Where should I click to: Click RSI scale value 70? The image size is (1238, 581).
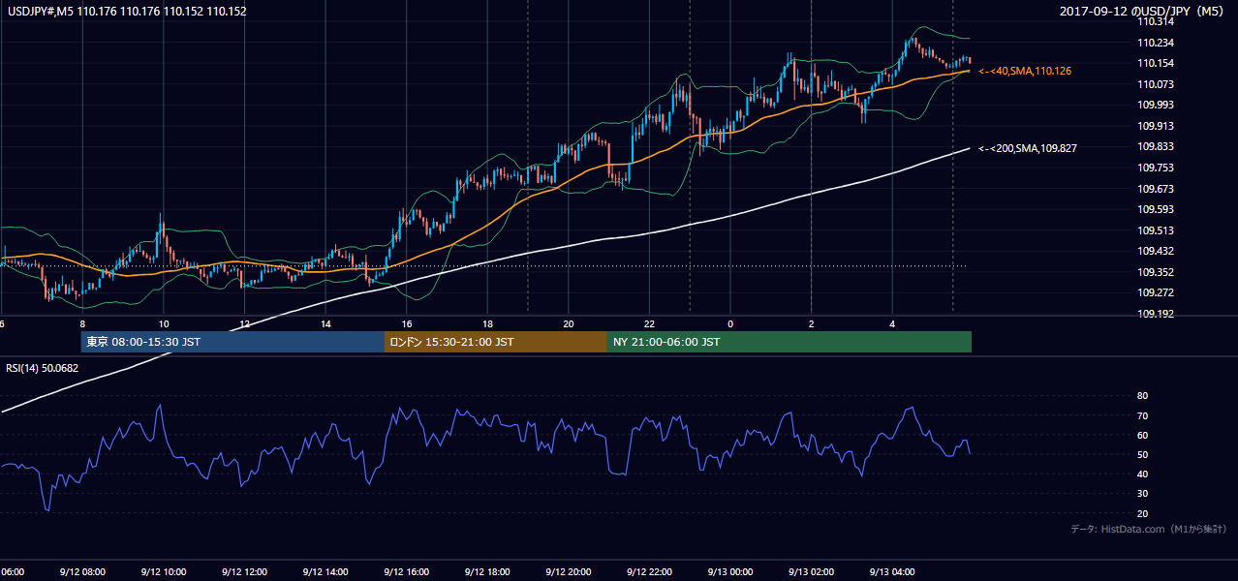pos(1142,415)
